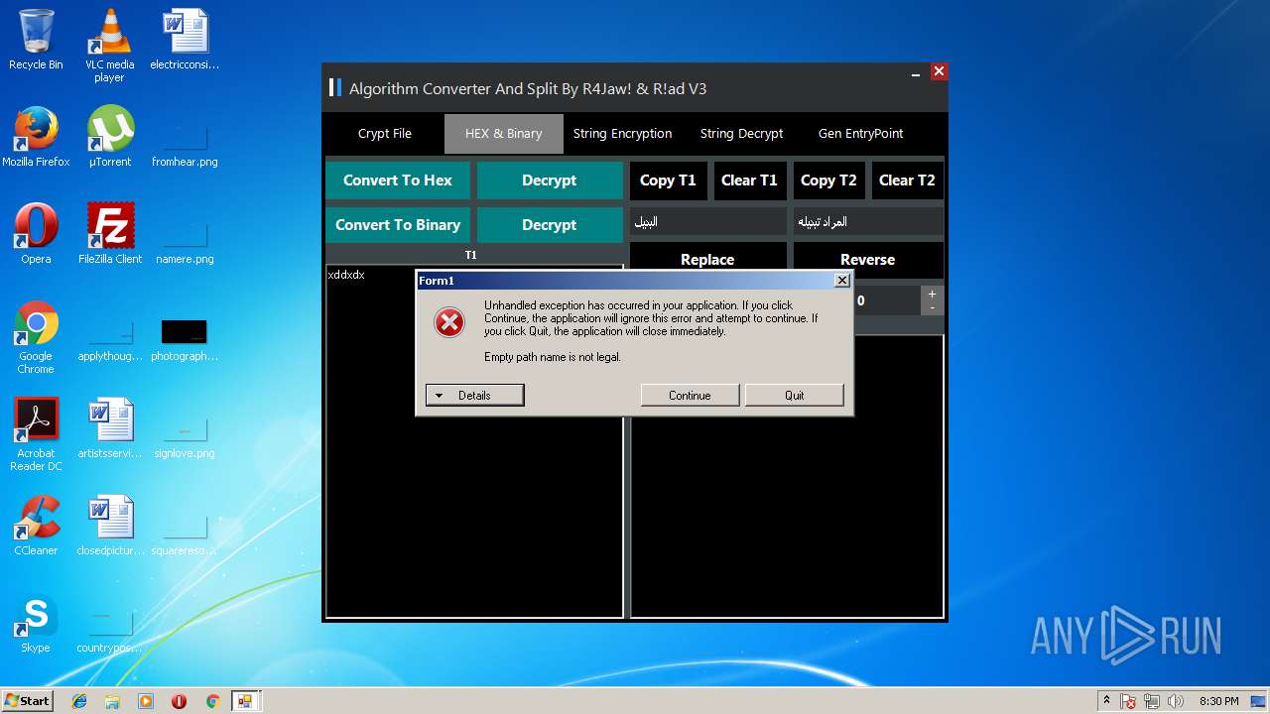Open FileZilla Client shortcut

pos(110,233)
